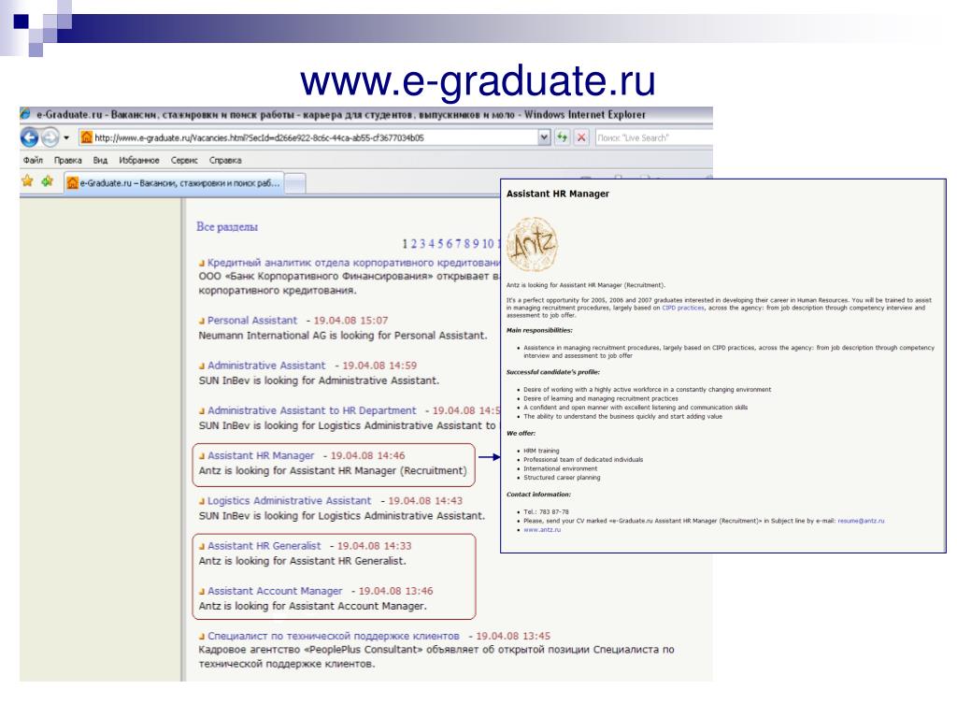This screenshot has height=718, width=957.
Task: Open recent pages dropdown beside Forward
Action: coord(66,138)
